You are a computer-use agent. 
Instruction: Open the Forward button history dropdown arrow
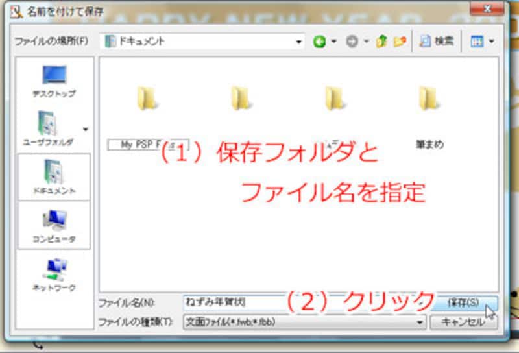coord(367,42)
